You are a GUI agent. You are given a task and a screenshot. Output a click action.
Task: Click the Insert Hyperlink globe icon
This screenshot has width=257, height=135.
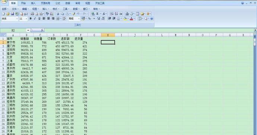pyautogui.click(x=93, y=14)
